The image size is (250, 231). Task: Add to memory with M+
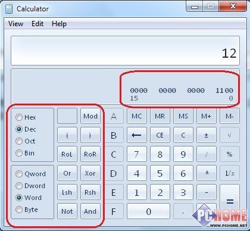[x=207, y=116]
